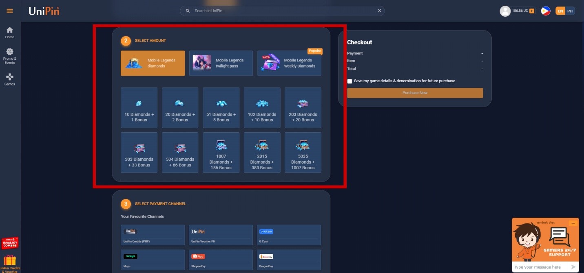Select ShopeePay payment channel
Image resolution: width=584 pixels, height=273 pixels.
pyautogui.click(x=221, y=260)
